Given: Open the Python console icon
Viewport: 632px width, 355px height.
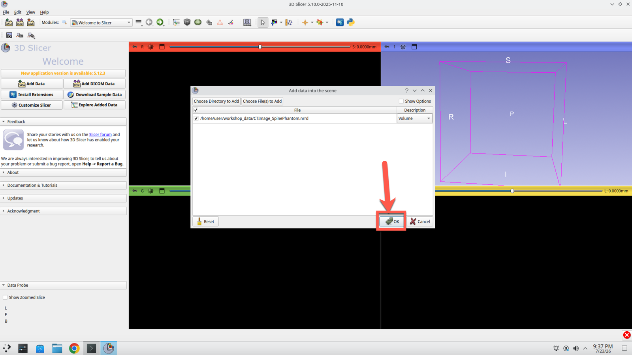Looking at the screenshot, I should (x=351, y=23).
